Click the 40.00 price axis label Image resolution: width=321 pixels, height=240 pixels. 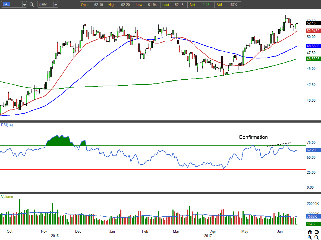(x=311, y=100)
